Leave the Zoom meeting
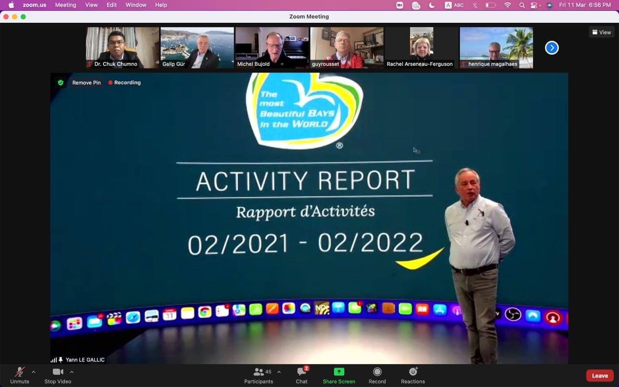 600,375
